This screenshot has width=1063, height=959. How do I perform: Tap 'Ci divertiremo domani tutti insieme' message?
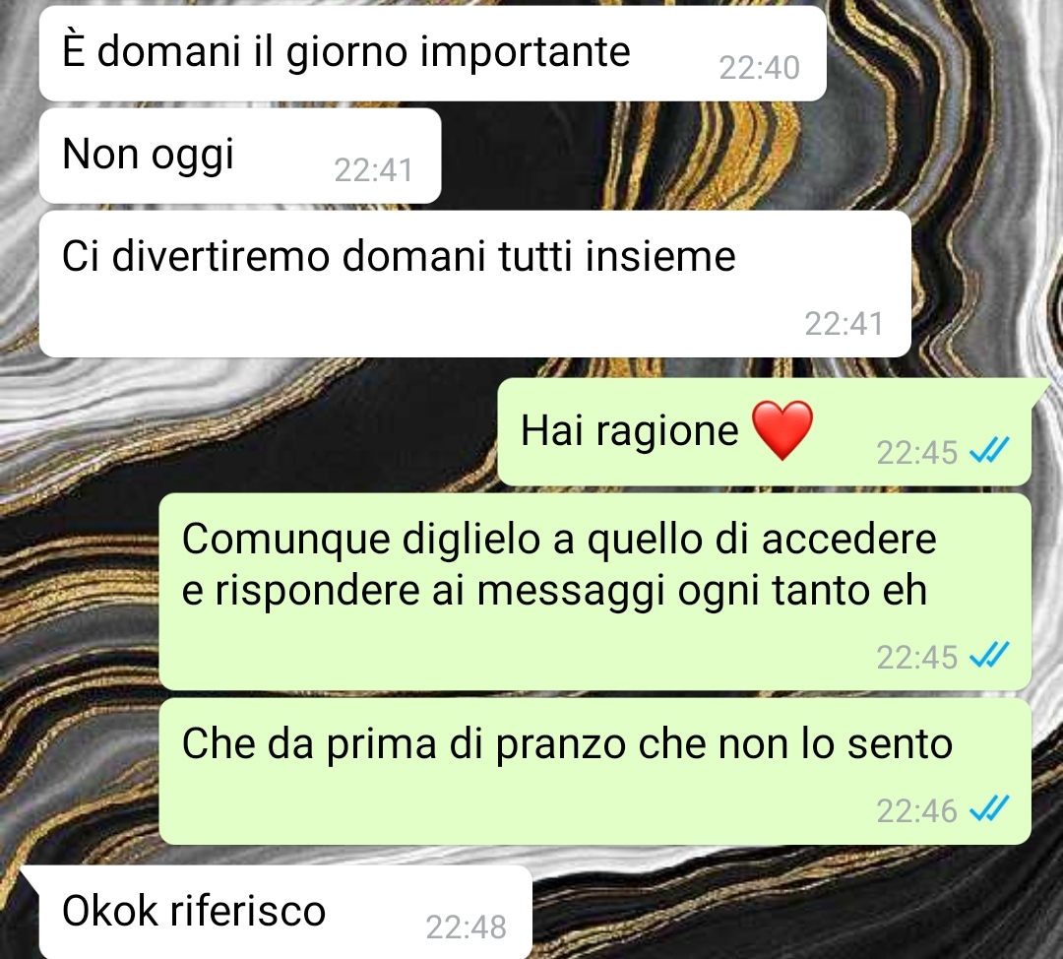(474, 285)
